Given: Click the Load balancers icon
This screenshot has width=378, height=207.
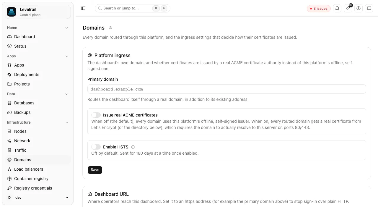Looking at the screenshot, I should (x=9, y=169).
